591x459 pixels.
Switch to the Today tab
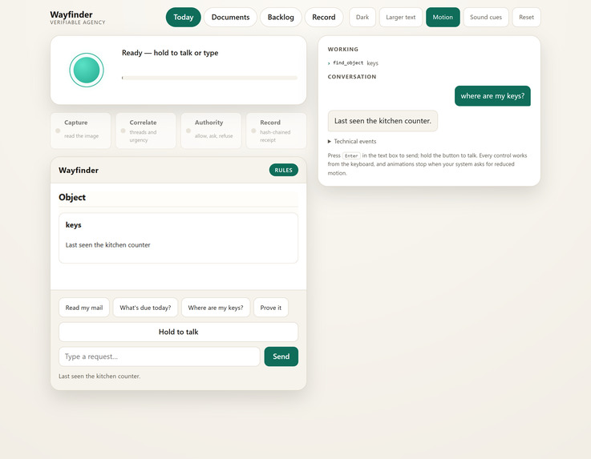pos(183,18)
